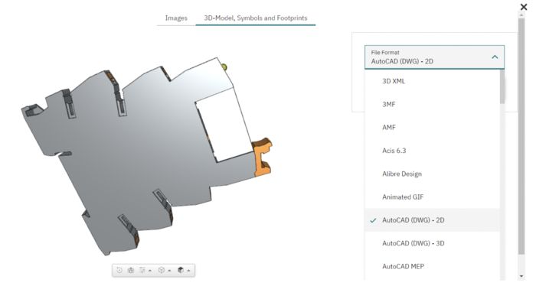Reset the 3D view rotation icon
This screenshot has width=536, height=286.
pyautogui.click(x=119, y=270)
